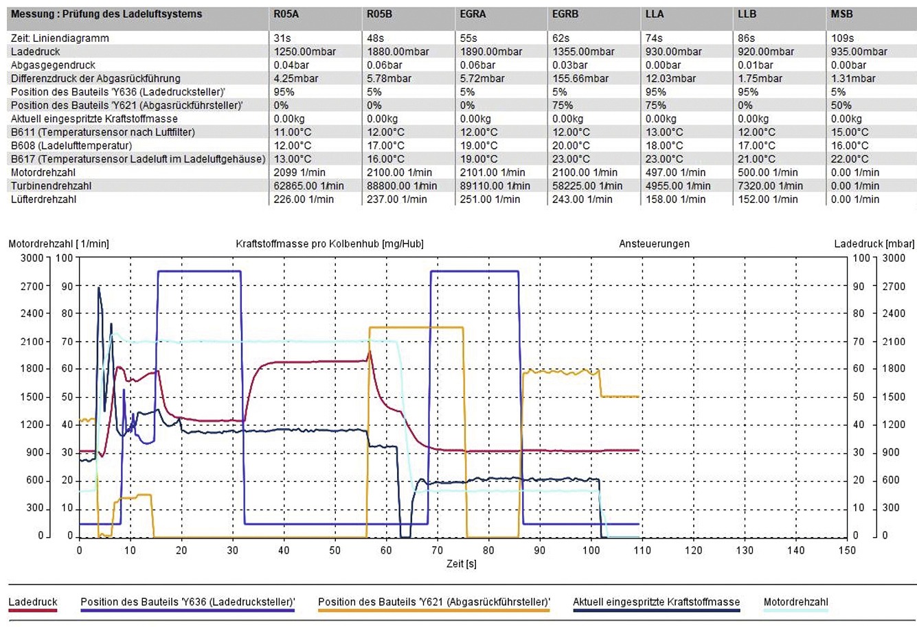Select the Y636 Ladedrucksteller legend label

tap(188, 602)
